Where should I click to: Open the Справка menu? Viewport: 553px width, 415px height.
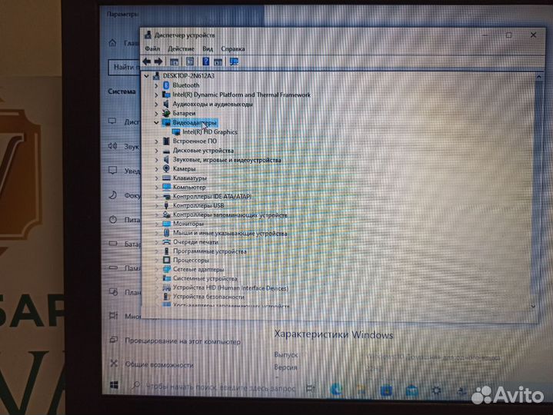(233, 48)
